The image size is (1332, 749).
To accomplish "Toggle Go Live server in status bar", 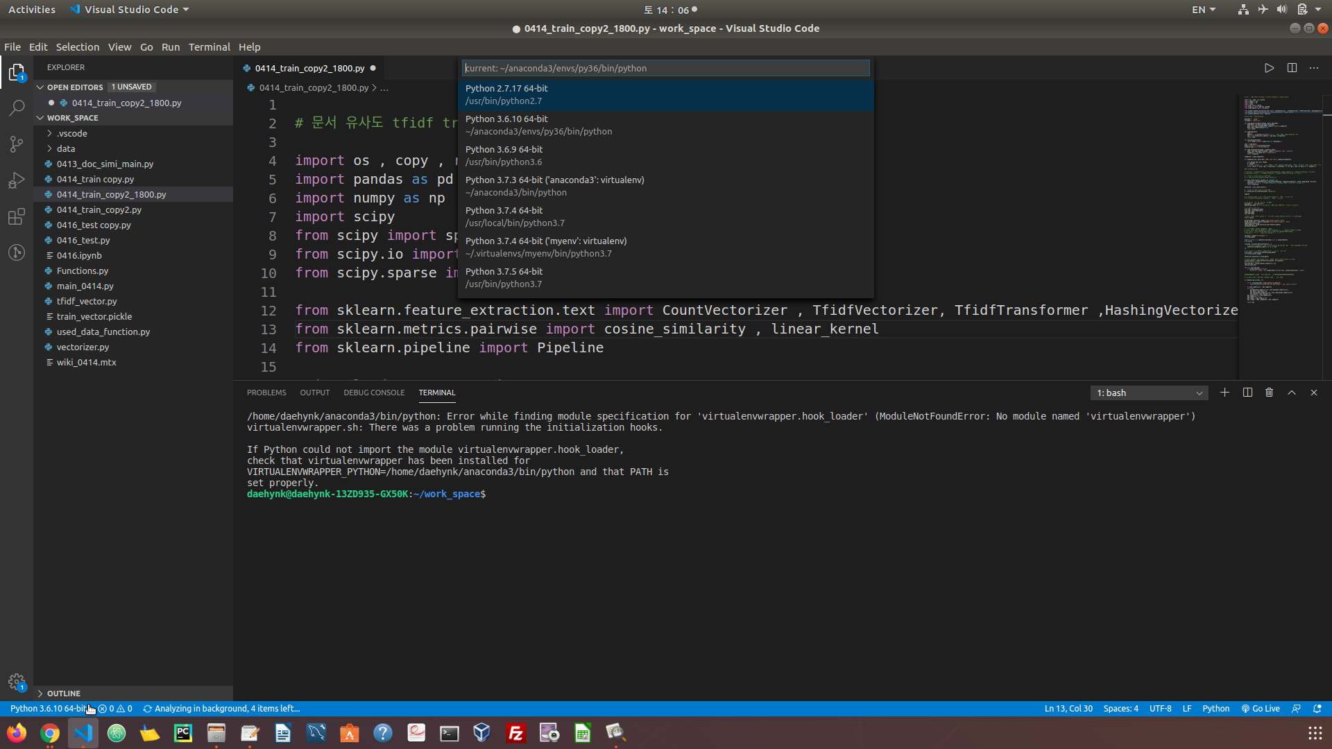I will (1261, 709).
